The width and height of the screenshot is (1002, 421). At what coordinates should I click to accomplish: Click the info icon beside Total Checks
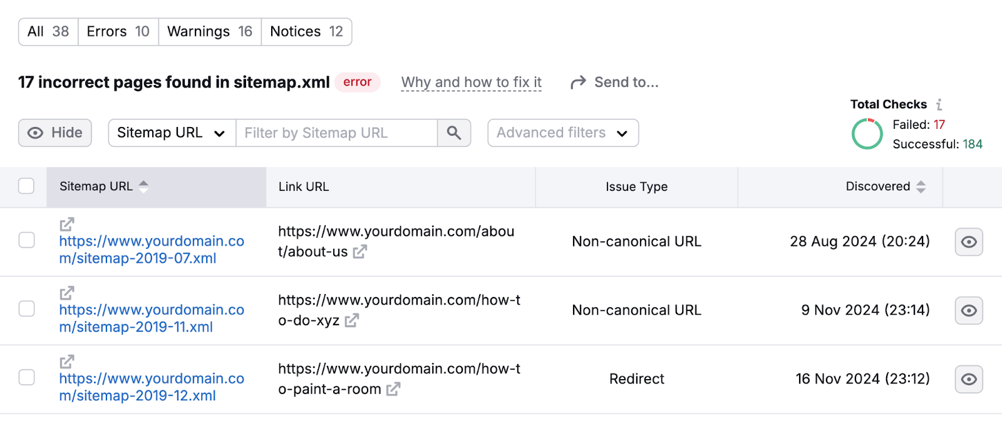click(939, 104)
